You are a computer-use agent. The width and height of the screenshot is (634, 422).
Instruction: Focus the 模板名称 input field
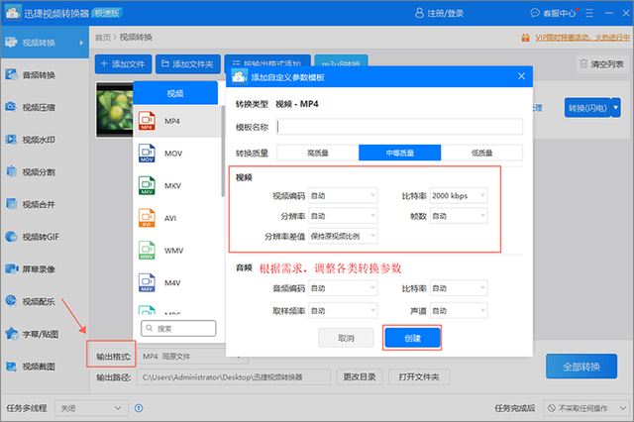(x=399, y=127)
